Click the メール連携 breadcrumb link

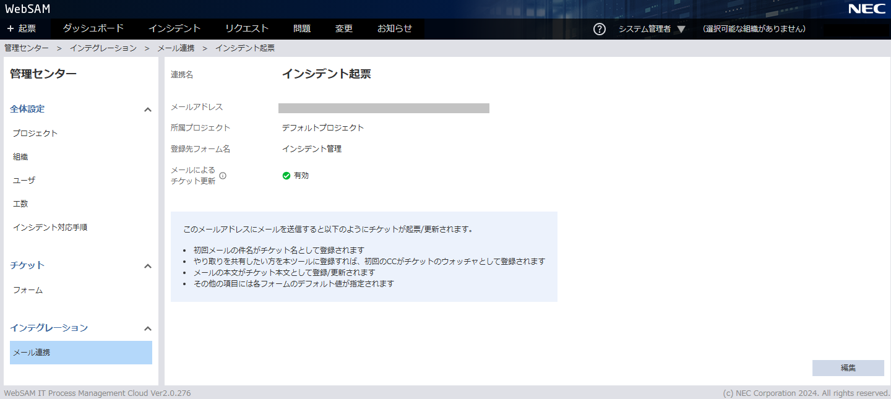(x=176, y=48)
